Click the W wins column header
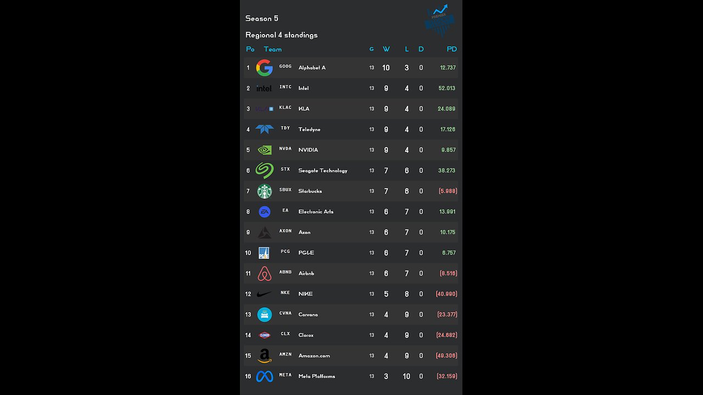 coord(386,49)
